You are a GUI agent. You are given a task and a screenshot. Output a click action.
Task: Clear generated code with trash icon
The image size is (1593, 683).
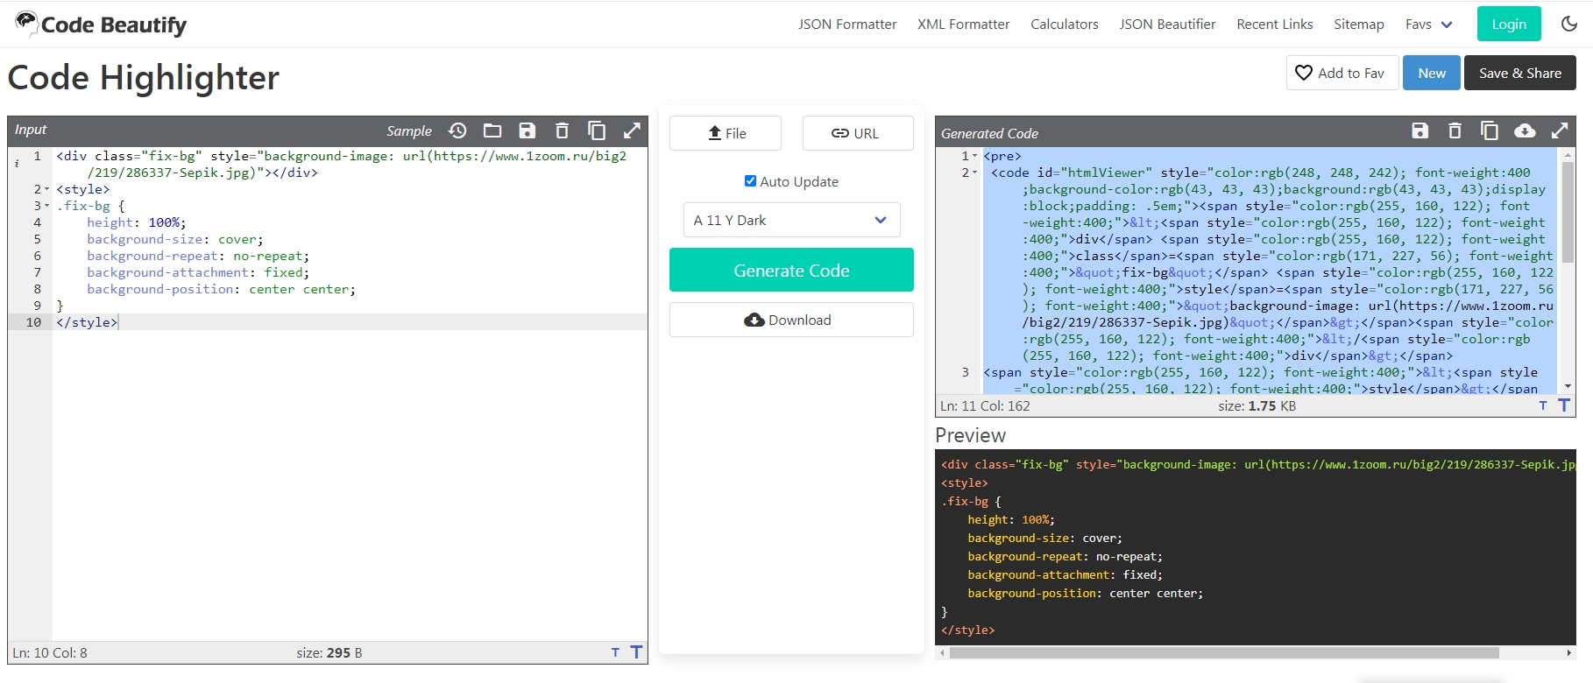pyautogui.click(x=1455, y=130)
